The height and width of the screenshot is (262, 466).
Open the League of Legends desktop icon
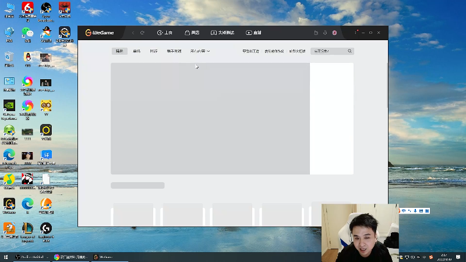click(27, 232)
